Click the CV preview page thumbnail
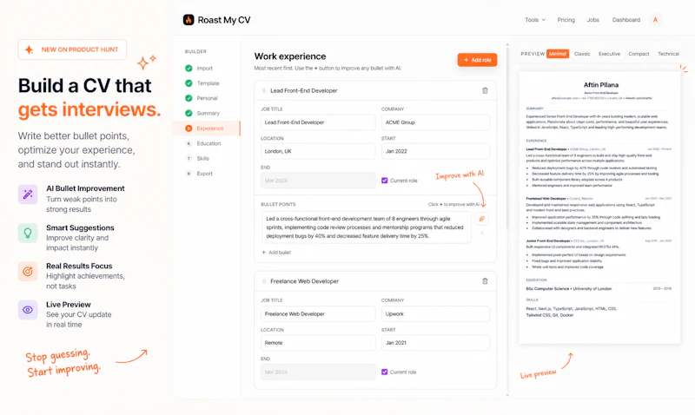Image resolution: width=695 pixels, height=415 pixels. [x=599, y=207]
